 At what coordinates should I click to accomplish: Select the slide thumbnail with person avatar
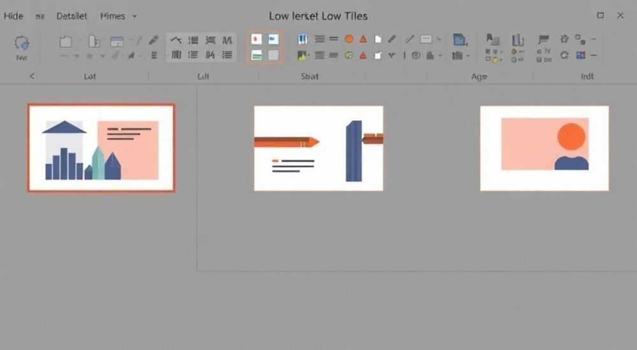pyautogui.click(x=545, y=148)
